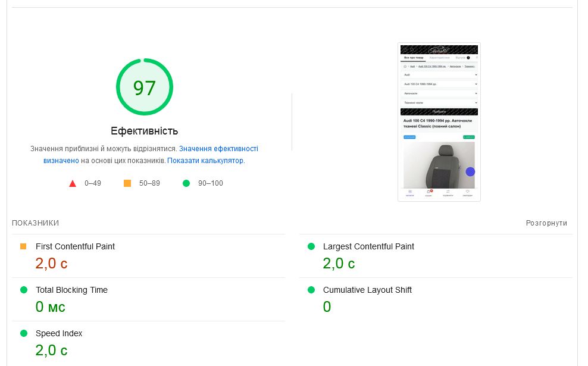588x366 pixels.
Task: Click the green dot beside Speed Index
Action: [x=24, y=333]
